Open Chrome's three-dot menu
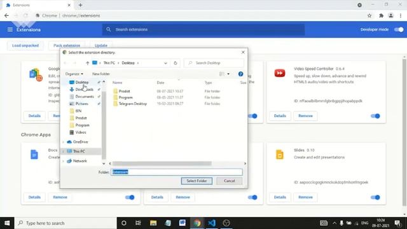 coord(401,15)
